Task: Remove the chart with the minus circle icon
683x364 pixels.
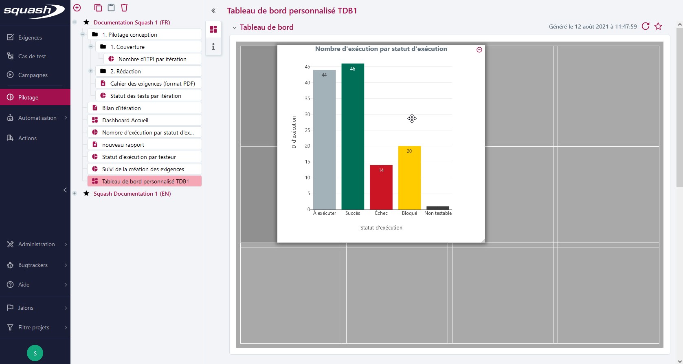Action: [x=479, y=50]
